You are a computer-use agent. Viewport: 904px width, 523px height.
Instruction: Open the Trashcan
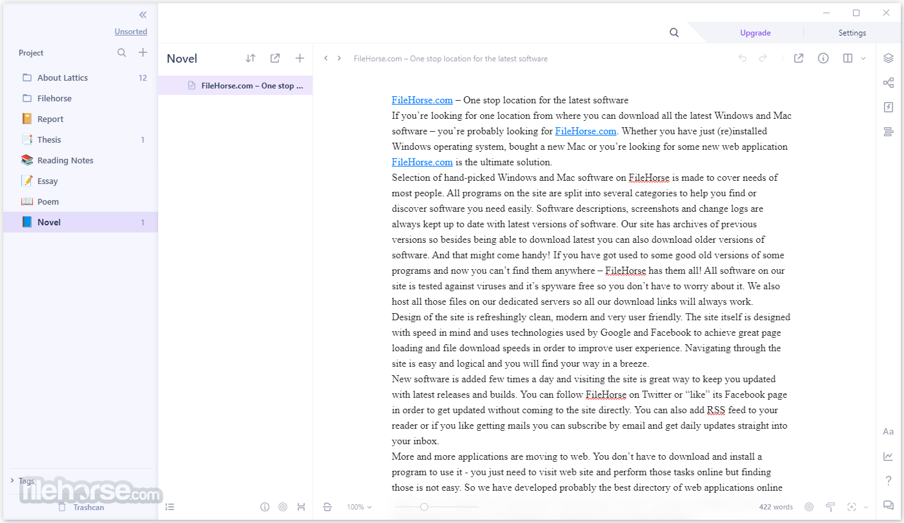click(x=81, y=507)
